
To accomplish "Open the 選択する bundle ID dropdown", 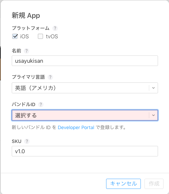I will (x=85, y=115).
